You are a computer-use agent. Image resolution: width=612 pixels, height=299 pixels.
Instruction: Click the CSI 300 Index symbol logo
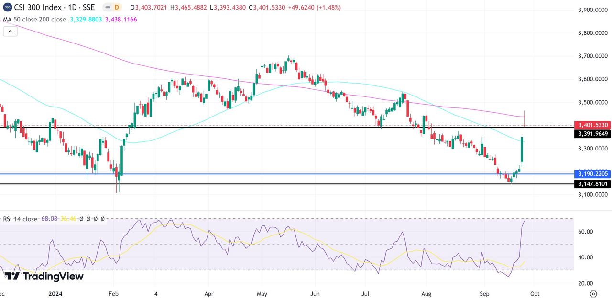(x=7, y=8)
